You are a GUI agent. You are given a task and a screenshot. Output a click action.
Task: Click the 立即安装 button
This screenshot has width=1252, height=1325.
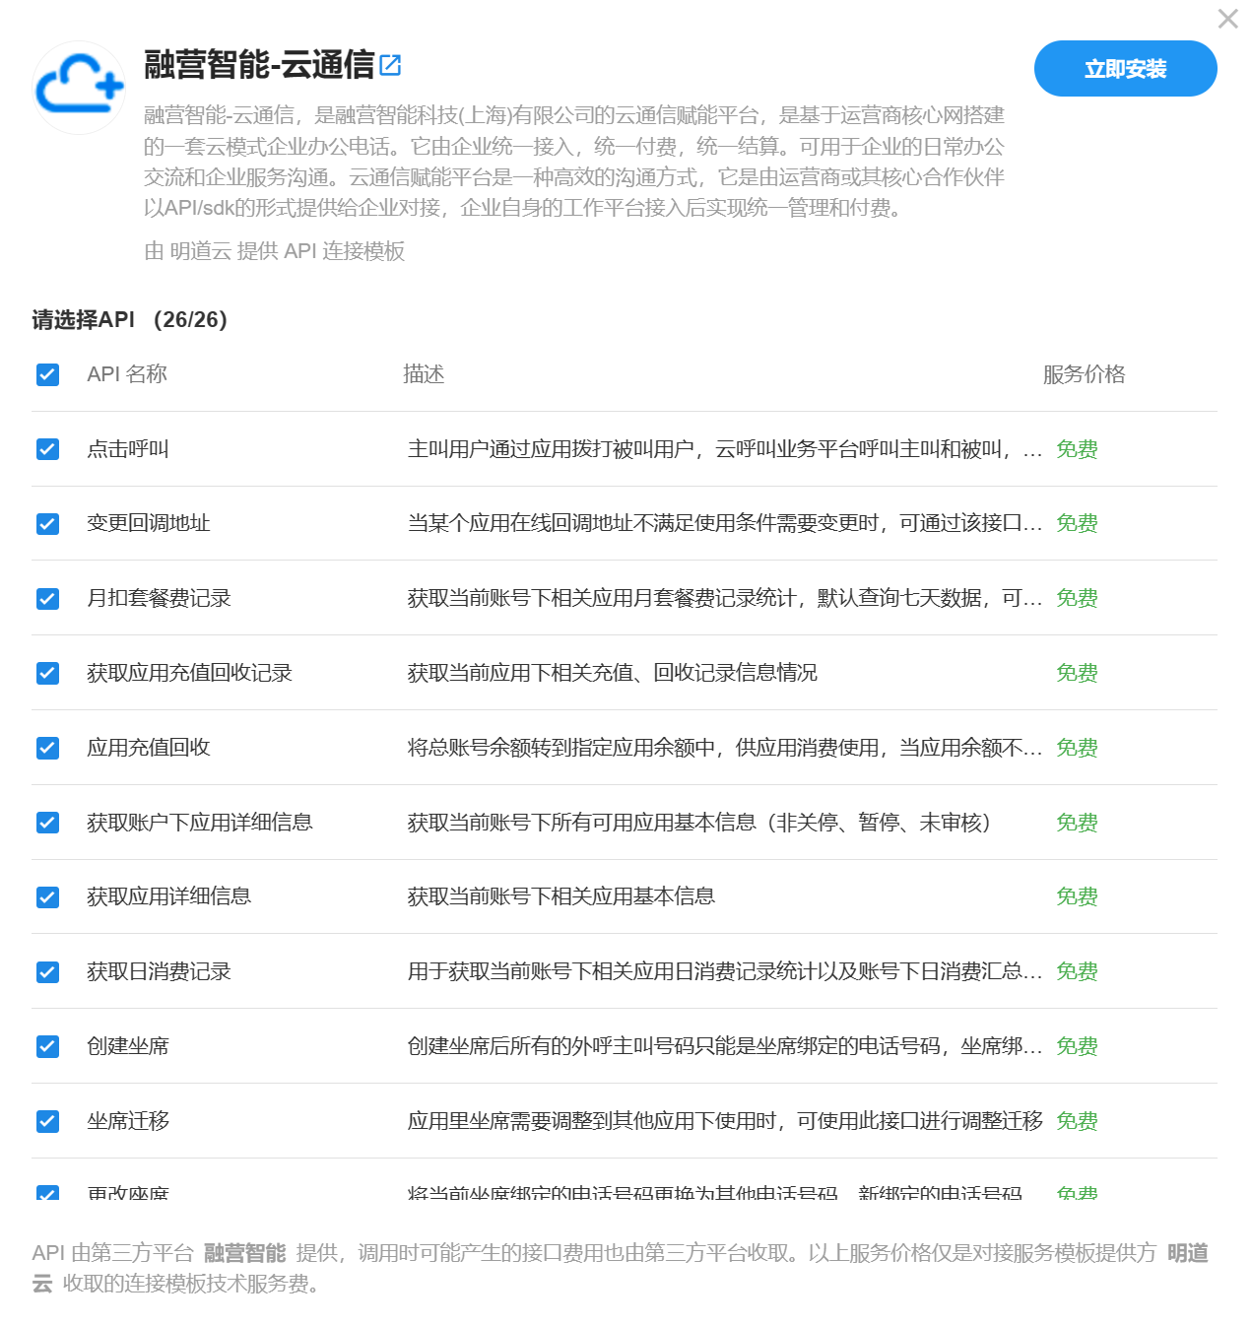click(1125, 69)
